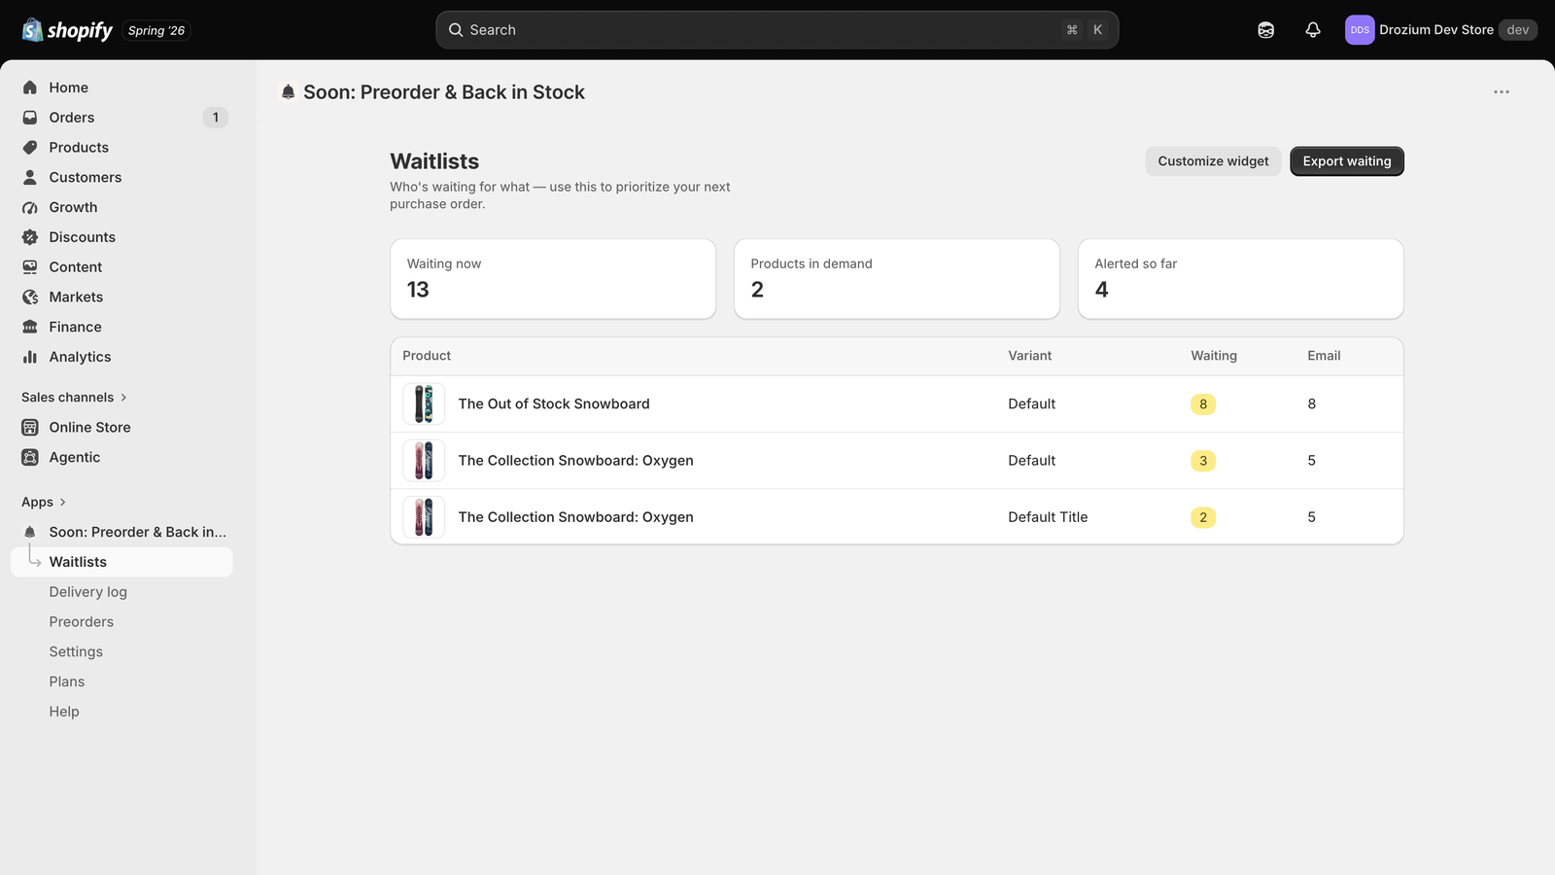This screenshot has height=875, width=1555.
Task: Click Customize widget button
Action: pyautogui.click(x=1213, y=161)
